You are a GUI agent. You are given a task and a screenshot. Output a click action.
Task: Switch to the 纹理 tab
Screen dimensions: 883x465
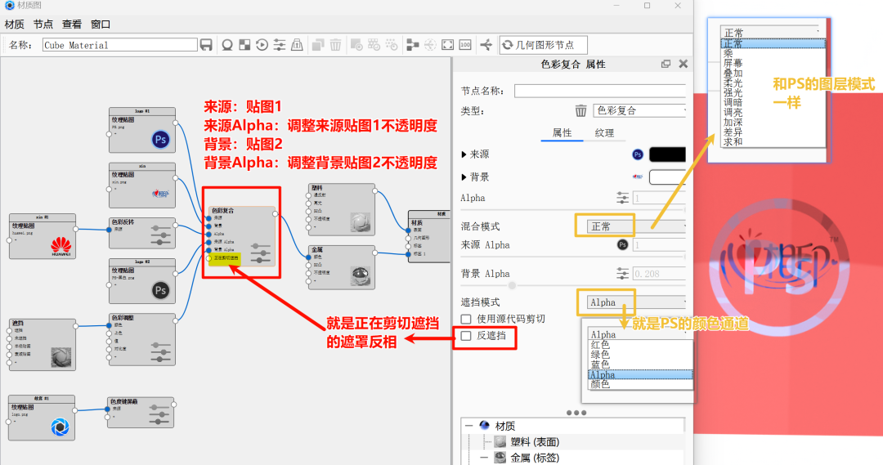(604, 133)
